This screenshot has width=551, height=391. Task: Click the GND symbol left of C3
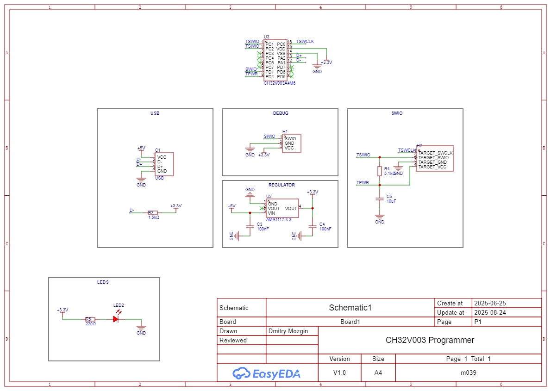[x=235, y=236]
